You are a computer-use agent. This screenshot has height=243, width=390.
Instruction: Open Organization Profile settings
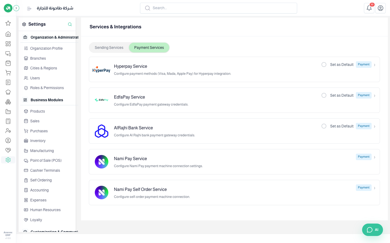(x=47, y=48)
